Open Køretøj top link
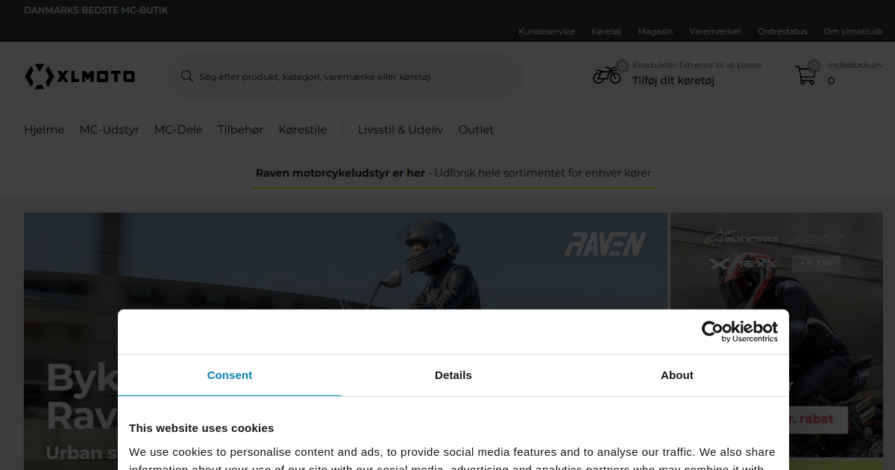Viewport: 895px width, 470px height. pos(606,31)
